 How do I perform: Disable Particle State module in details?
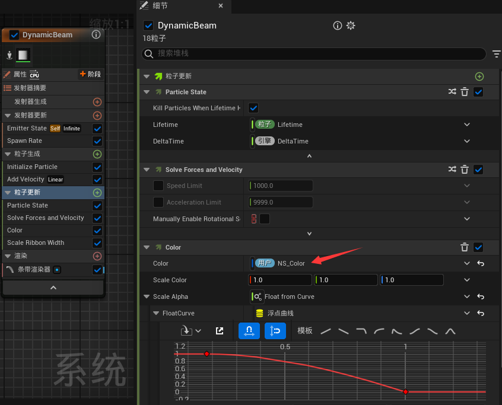point(478,92)
